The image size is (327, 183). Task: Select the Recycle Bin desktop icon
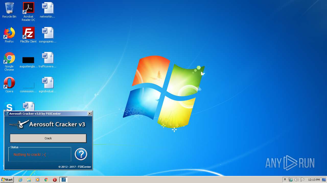pyautogui.click(x=9, y=10)
